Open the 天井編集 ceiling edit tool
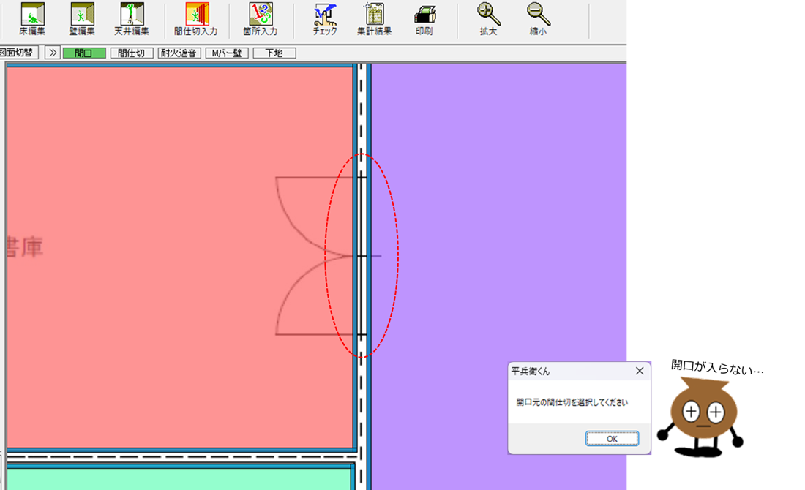 (x=132, y=19)
